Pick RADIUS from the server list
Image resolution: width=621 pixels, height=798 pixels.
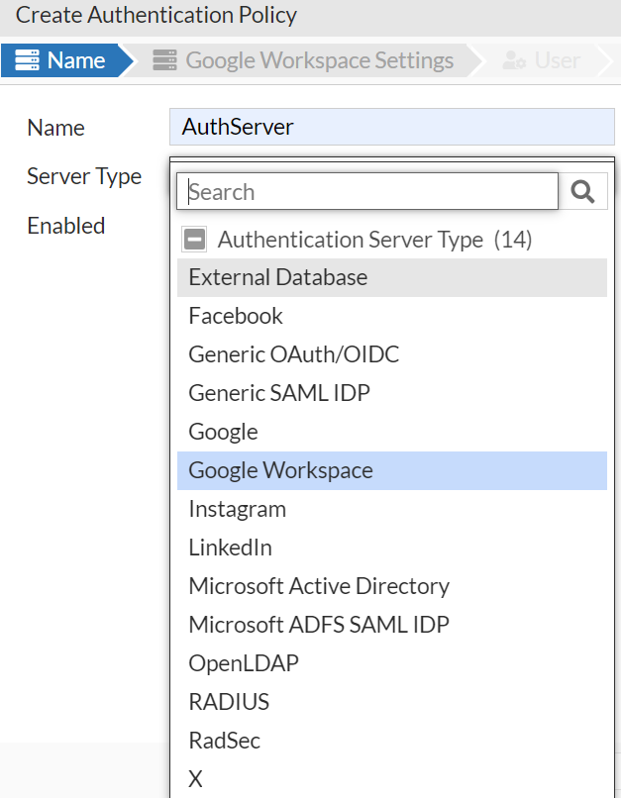coord(230,702)
